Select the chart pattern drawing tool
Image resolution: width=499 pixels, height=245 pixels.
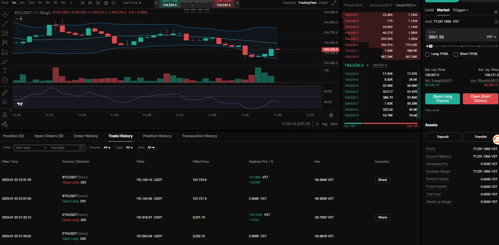pyautogui.click(x=5, y=43)
